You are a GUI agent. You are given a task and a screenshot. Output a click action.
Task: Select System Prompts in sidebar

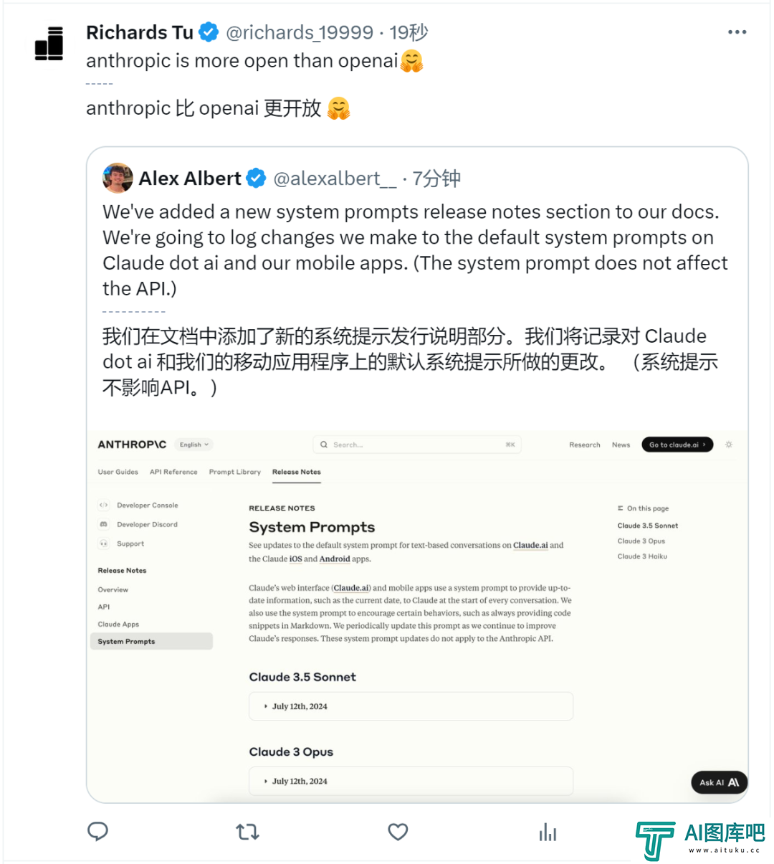(x=151, y=641)
